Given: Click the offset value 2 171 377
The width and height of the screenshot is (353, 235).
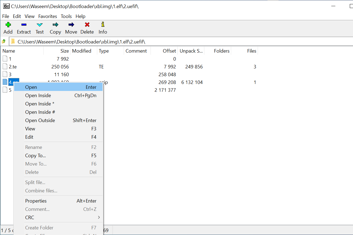Looking at the screenshot, I should click(165, 90).
